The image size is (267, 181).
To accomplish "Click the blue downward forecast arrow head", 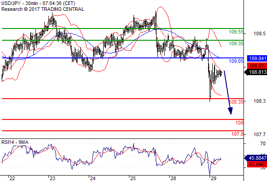I will pyautogui.click(x=230, y=111).
